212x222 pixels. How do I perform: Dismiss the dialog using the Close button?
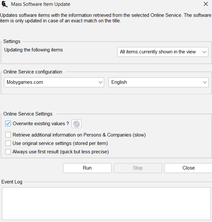(x=188, y=168)
